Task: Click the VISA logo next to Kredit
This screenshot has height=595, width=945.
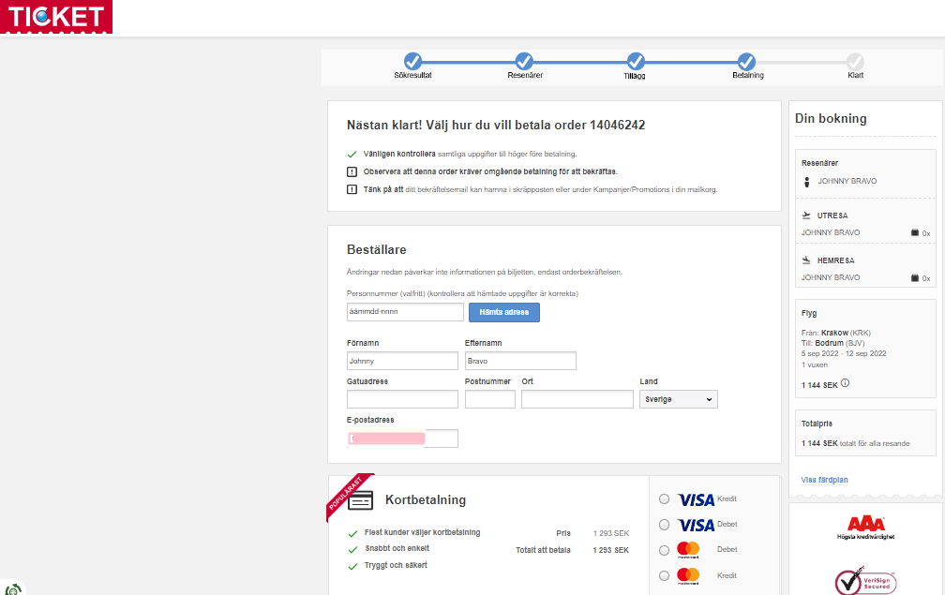Action: point(696,499)
